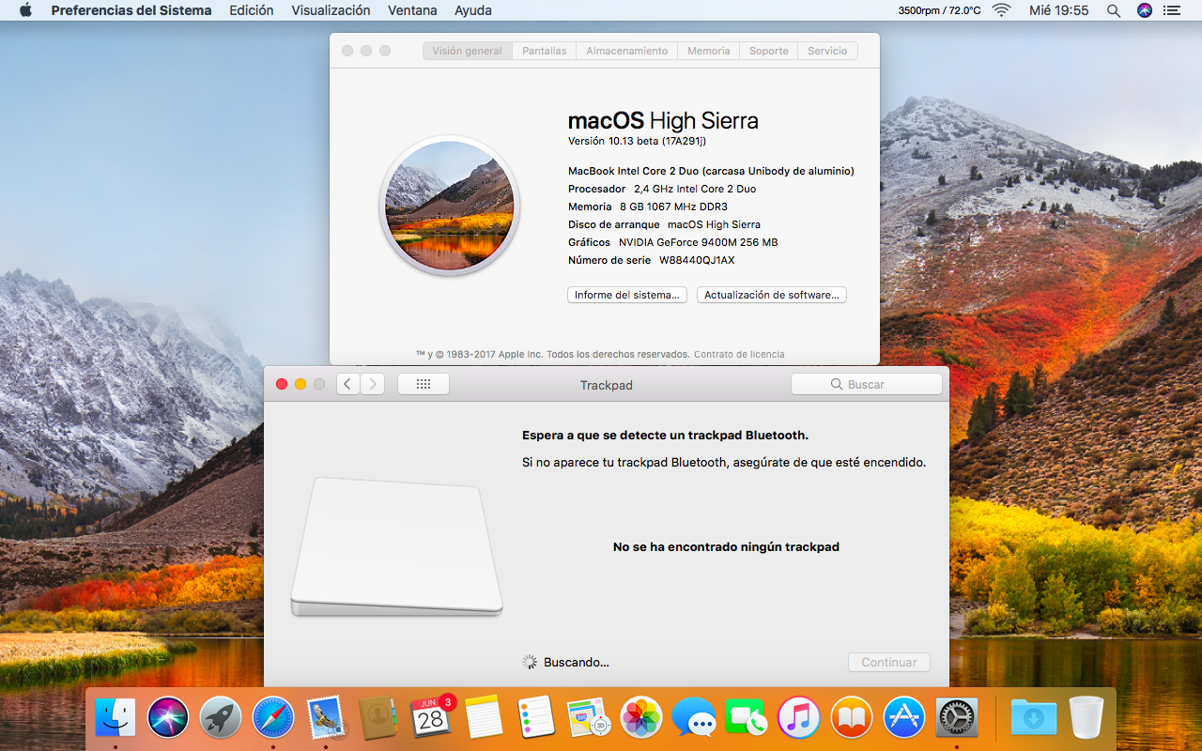Screen dimensions: 1202x751
Task: Open the Edición menu
Action: pos(252,10)
